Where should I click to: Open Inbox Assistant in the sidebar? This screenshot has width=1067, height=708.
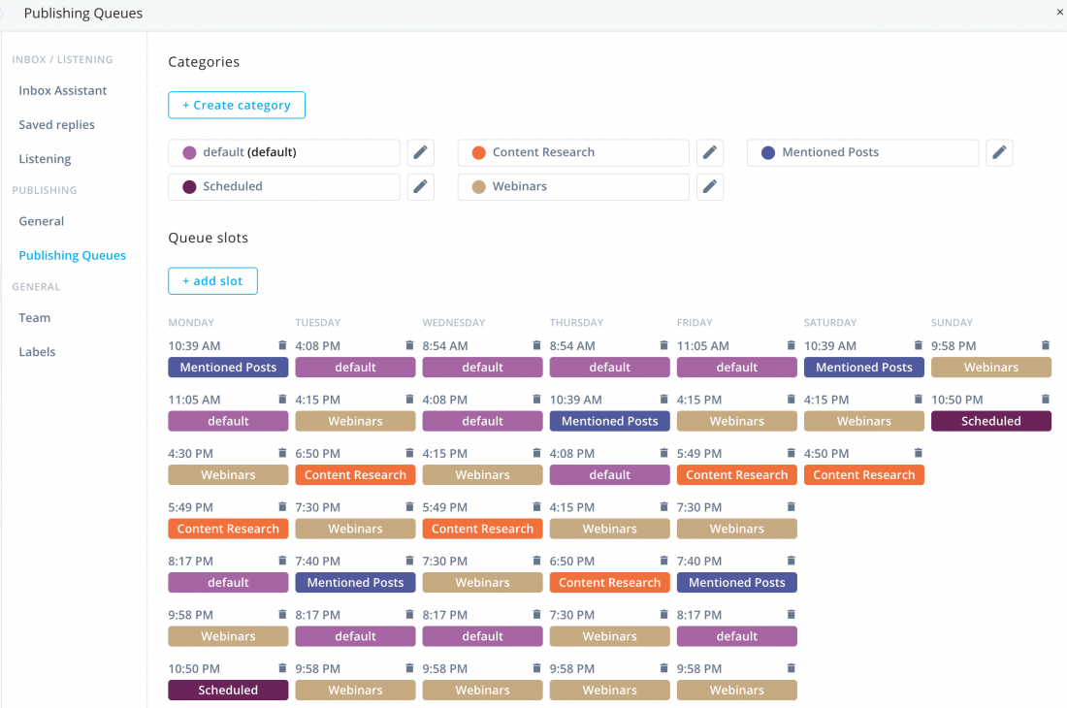click(x=63, y=90)
